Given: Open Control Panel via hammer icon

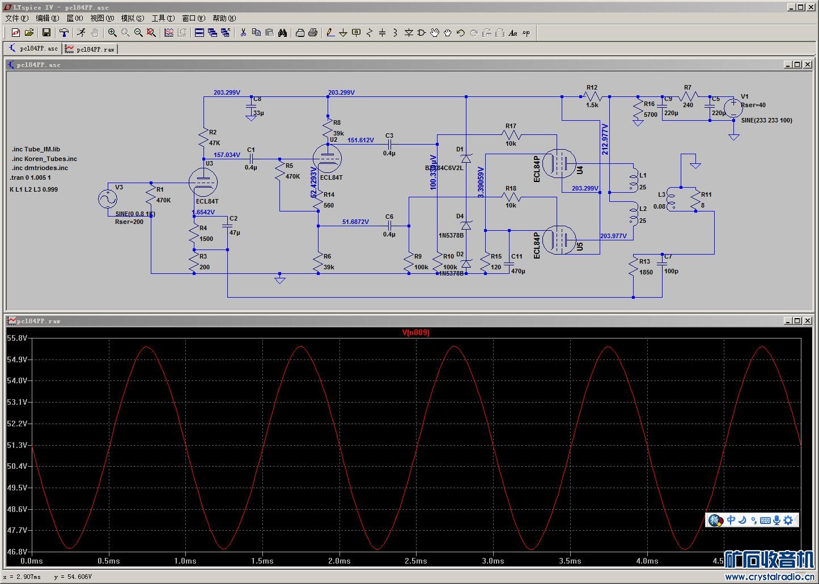Looking at the screenshot, I should (64, 33).
